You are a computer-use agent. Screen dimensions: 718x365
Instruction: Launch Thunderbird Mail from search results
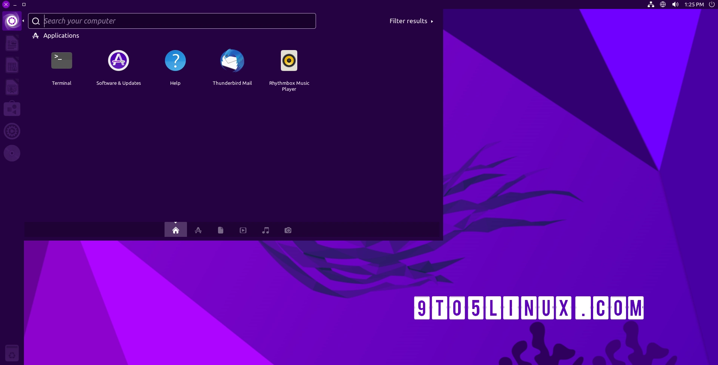coord(232,67)
